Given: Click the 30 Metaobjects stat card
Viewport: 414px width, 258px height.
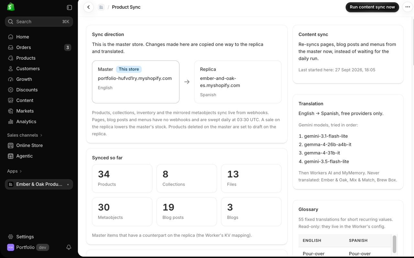Looking at the screenshot, I should point(122,212).
